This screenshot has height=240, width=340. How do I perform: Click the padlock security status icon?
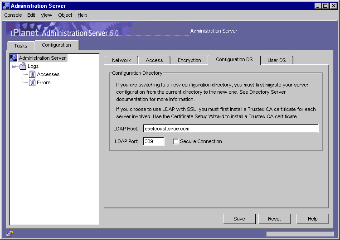[x=10, y=234]
